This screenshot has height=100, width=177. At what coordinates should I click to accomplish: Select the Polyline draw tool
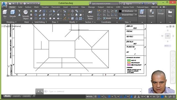(50, 11)
